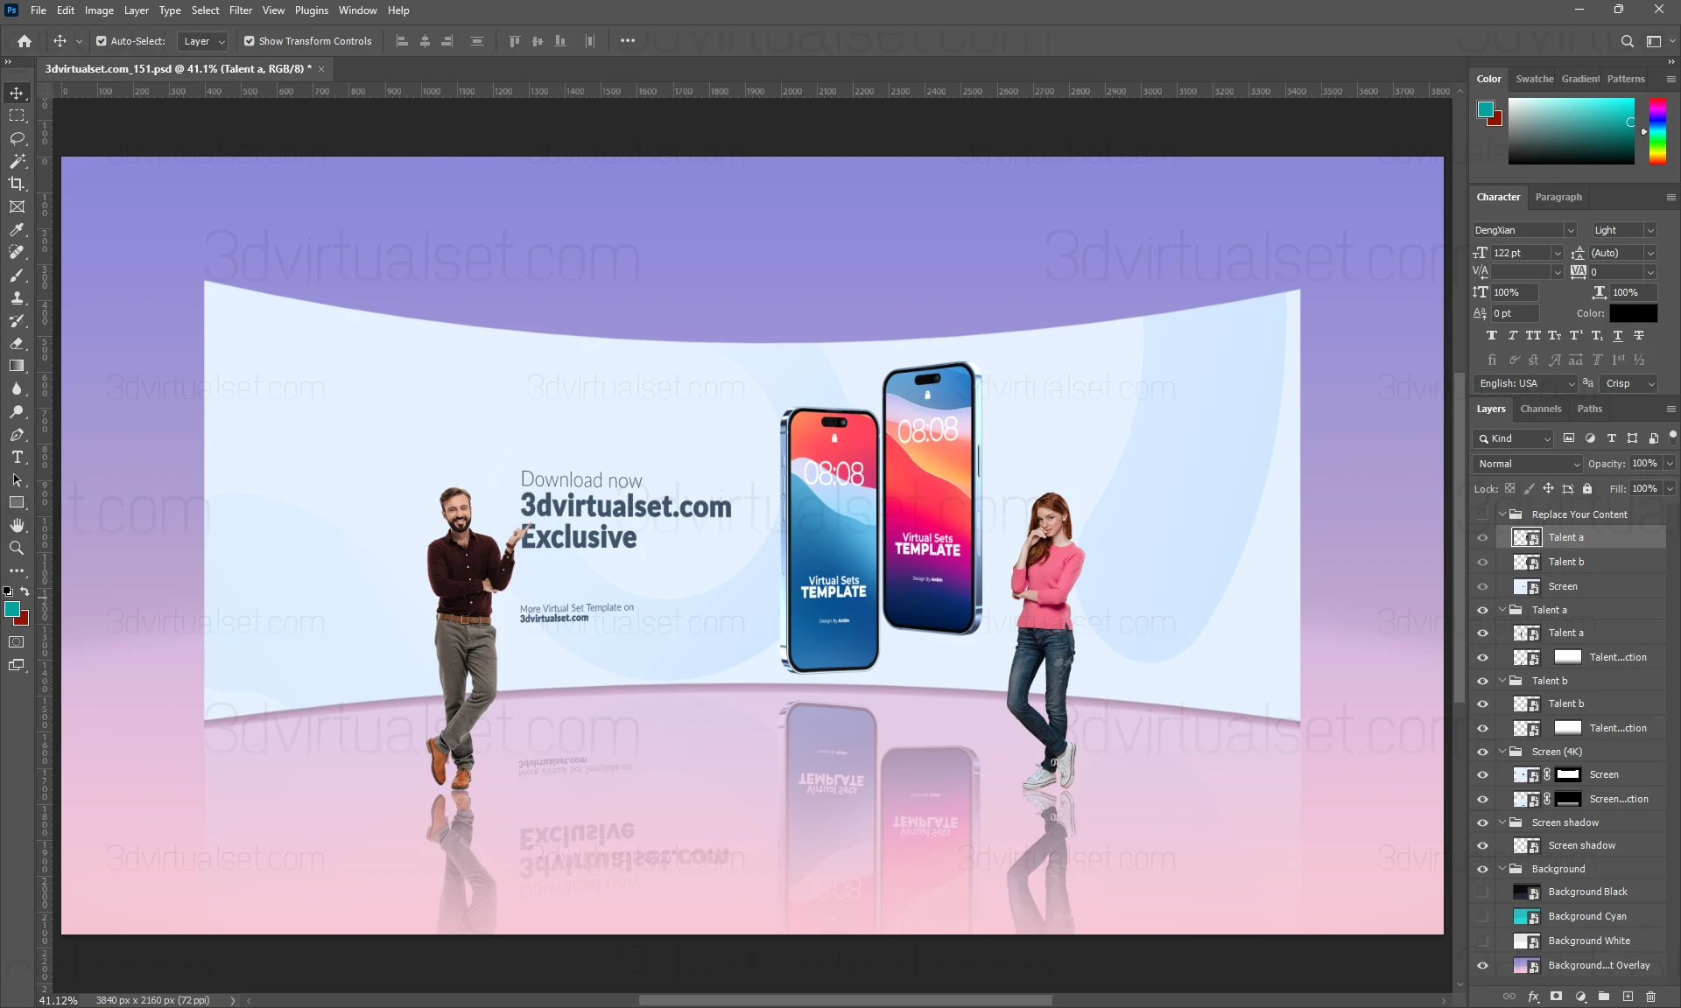The width and height of the screenshot is (1681, 1008).
Task: Click the Strikethrough text button
Action: [1639, 336]
